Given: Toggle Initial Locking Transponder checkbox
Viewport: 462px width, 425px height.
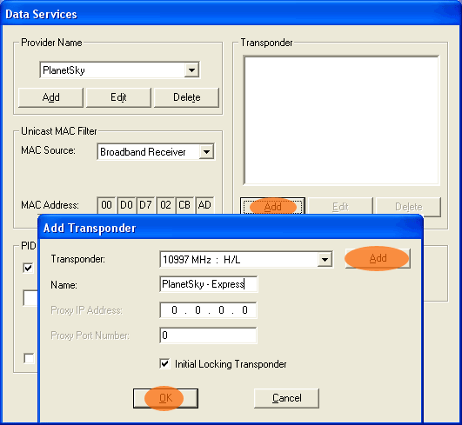Looking at the screenshot, I should (x=164, y=364).
